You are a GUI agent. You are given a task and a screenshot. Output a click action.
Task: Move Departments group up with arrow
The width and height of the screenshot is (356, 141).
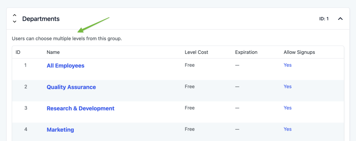pyautogui.click(x=15, y=16)
